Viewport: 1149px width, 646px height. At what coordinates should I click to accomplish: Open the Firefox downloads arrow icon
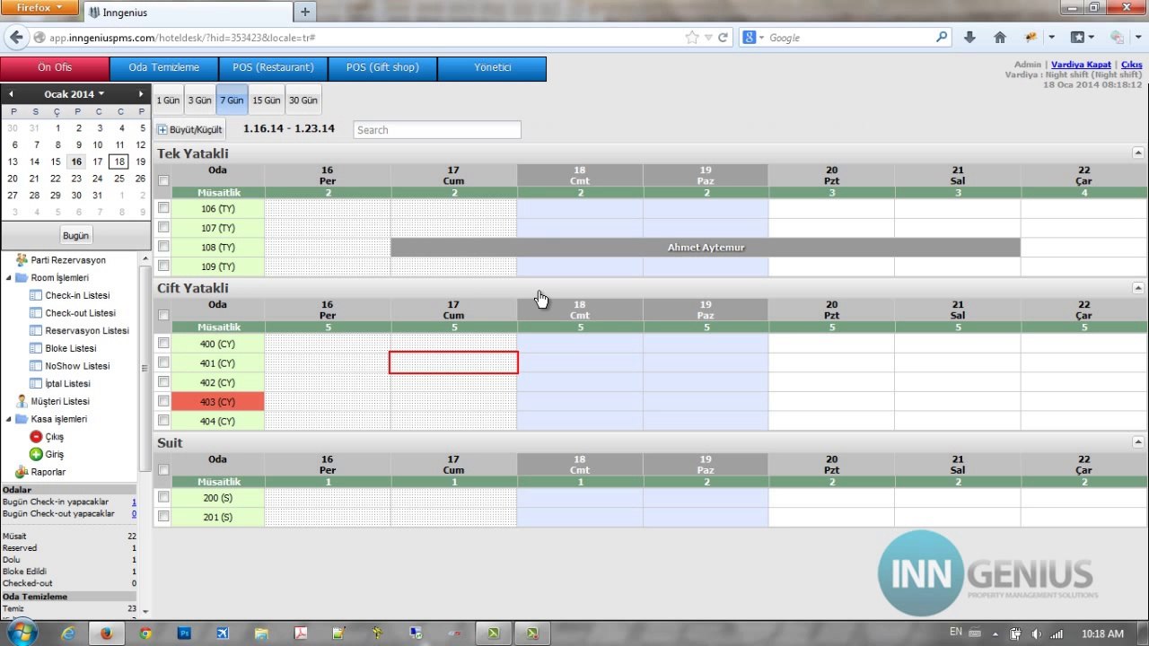pyautogui.click(x=969, y=38)
